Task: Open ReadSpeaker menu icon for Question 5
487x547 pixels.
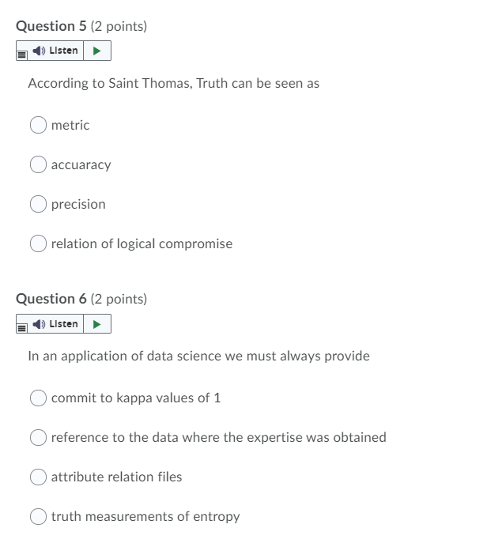Action: (x=22, y=52)
